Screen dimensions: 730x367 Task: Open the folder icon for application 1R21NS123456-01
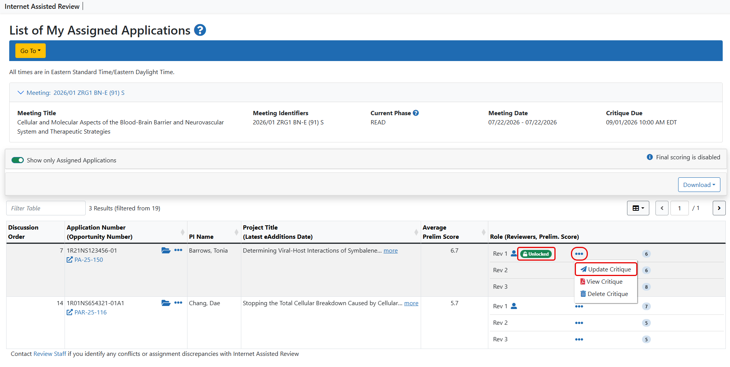pyautogui.click(x=166, y=250)
